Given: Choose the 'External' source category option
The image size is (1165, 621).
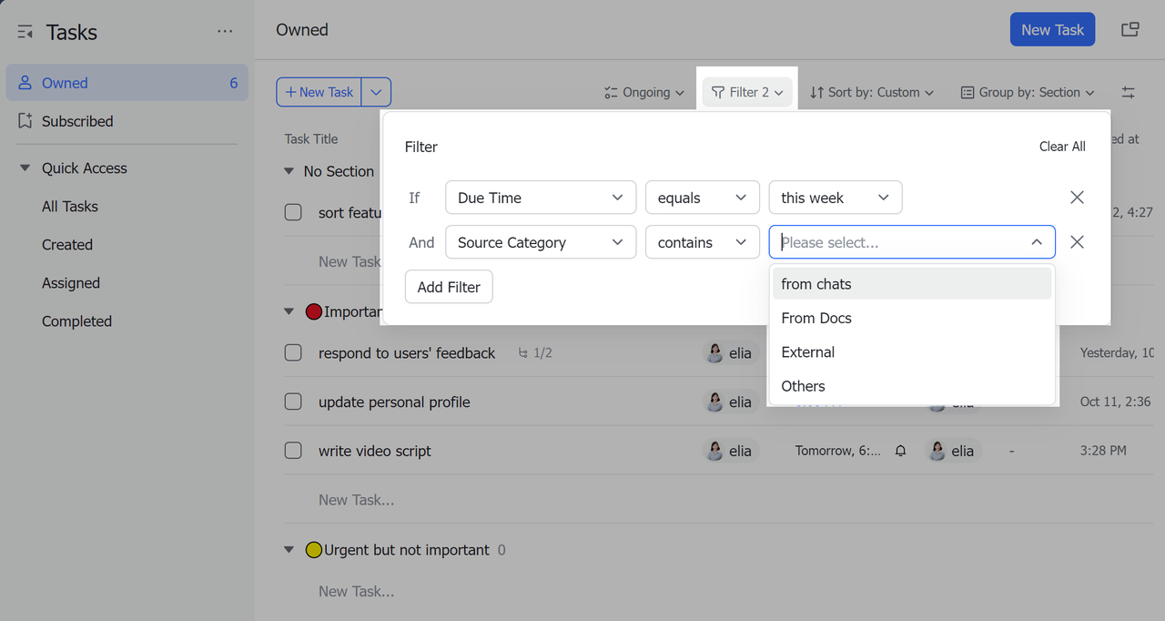Looking at the screenshot, I should click(807, 352).
